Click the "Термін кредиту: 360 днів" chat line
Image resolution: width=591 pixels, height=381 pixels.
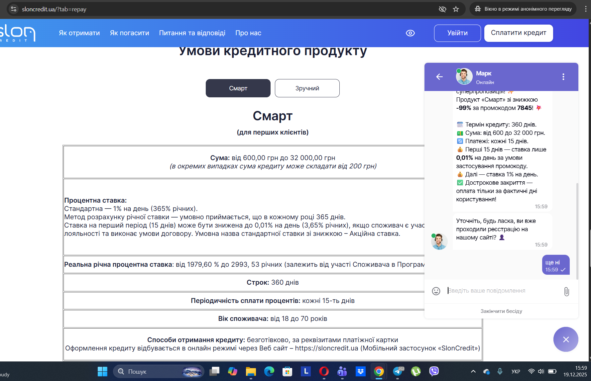pyautogui.click(x=497, y=125)
